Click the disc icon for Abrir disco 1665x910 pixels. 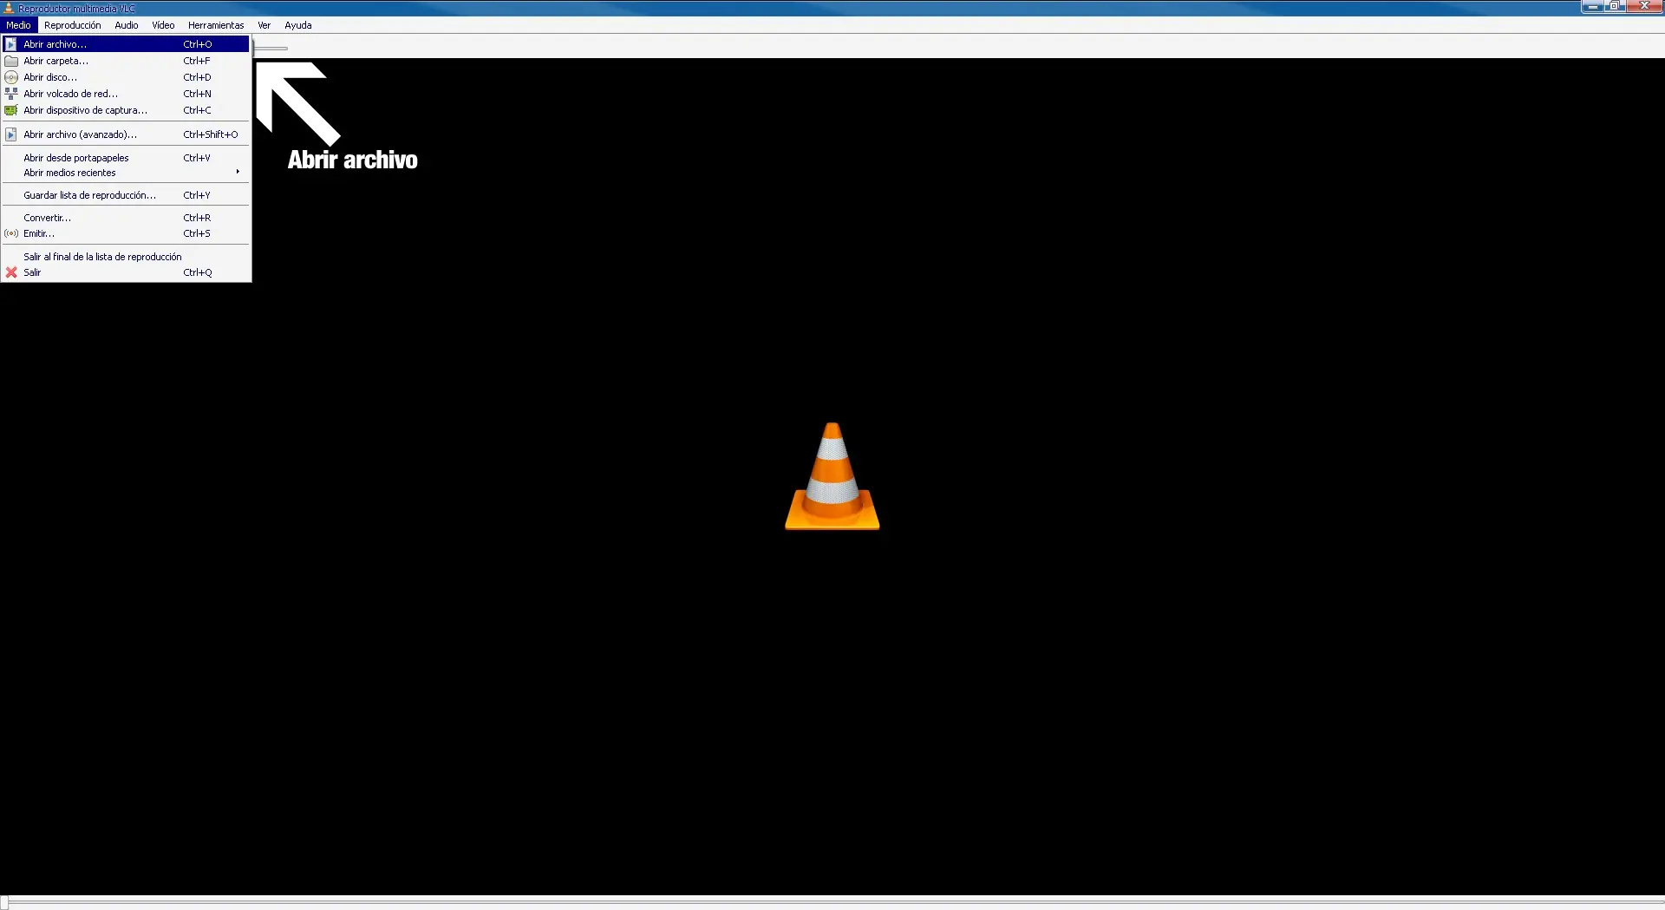click(11, 77)
